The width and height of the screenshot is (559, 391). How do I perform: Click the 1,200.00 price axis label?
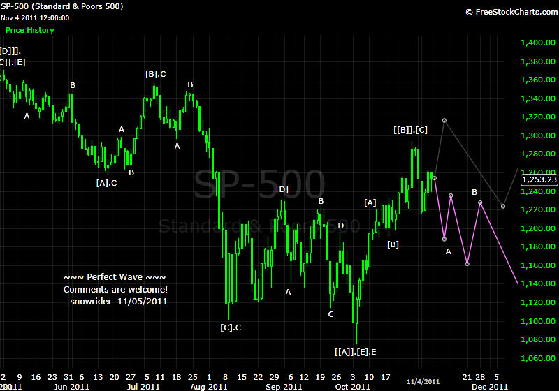[x=538, y=228]
